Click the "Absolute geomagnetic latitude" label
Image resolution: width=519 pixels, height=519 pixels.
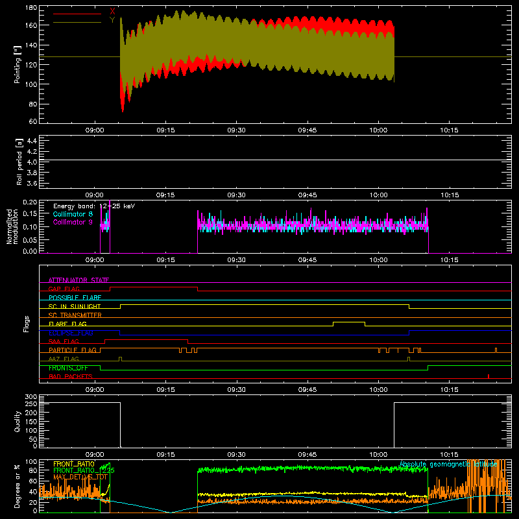tap(448, 465)
